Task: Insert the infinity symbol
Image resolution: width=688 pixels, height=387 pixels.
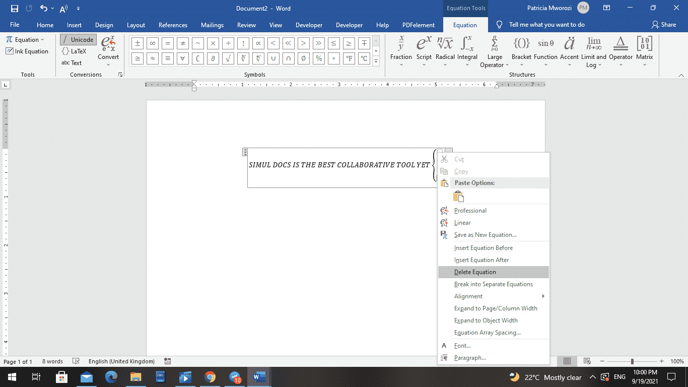Action: click(152, 43)
